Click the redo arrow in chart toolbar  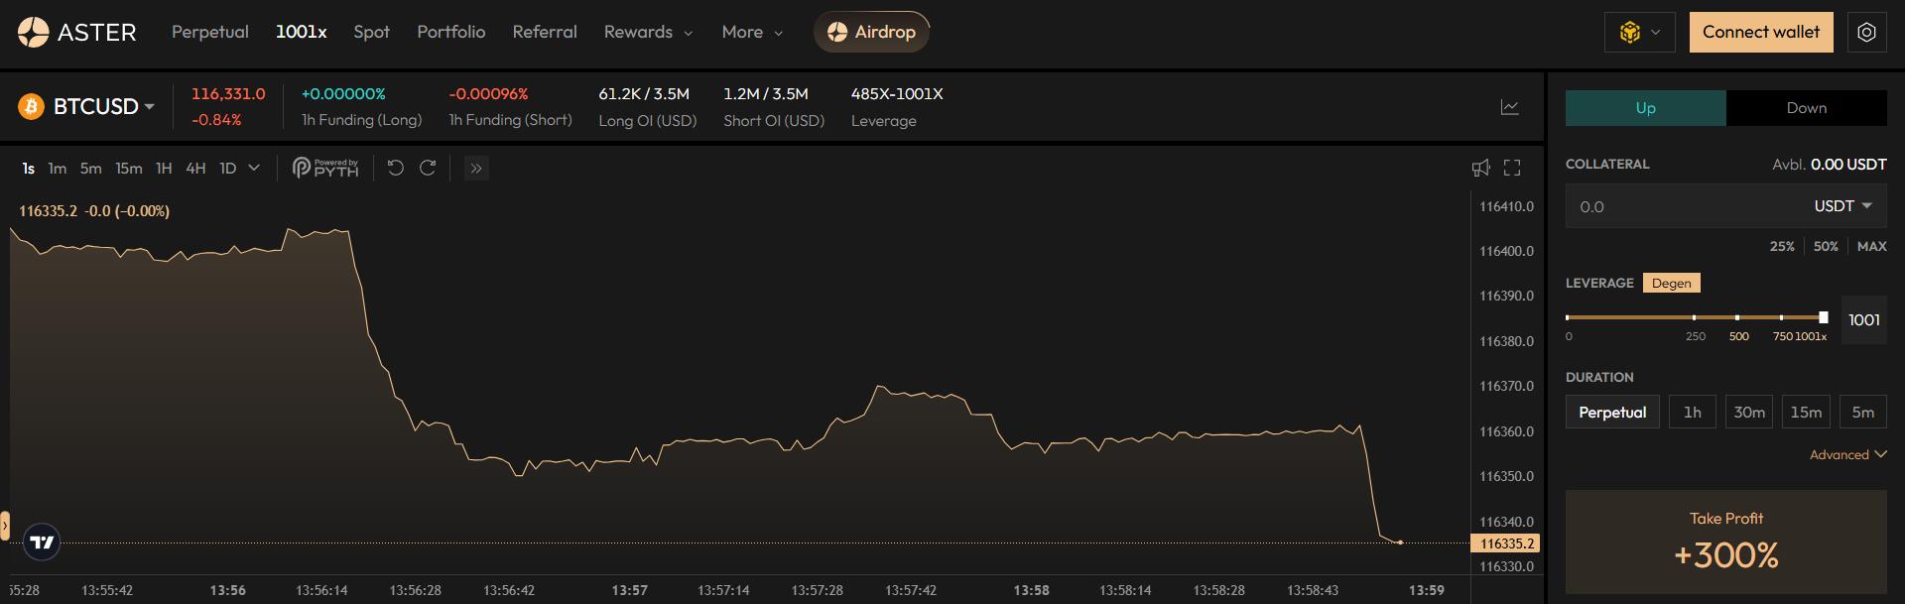click(x=428, y=168)
